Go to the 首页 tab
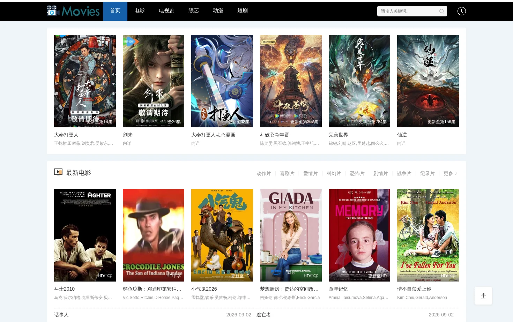This screenshot has height=322, width=513. (115, 11)
